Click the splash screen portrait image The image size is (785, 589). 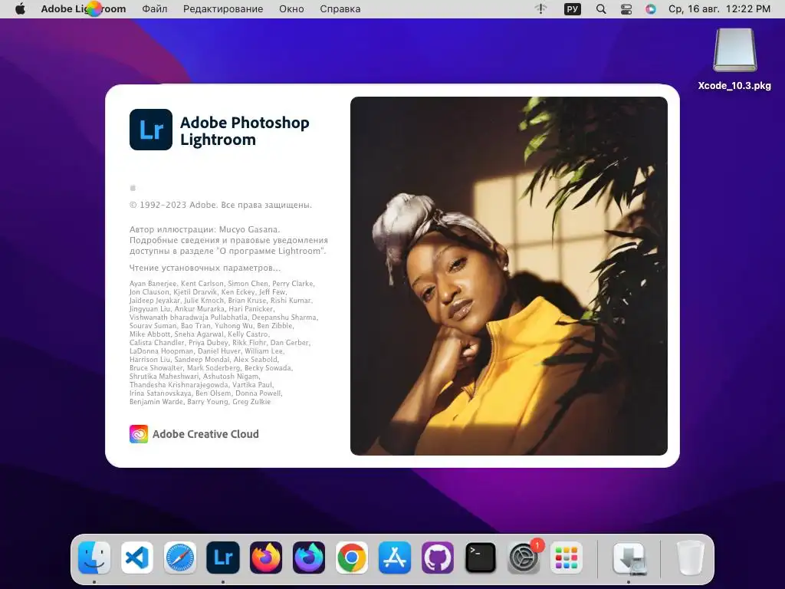pyautogui.click(x=509, y=276)
